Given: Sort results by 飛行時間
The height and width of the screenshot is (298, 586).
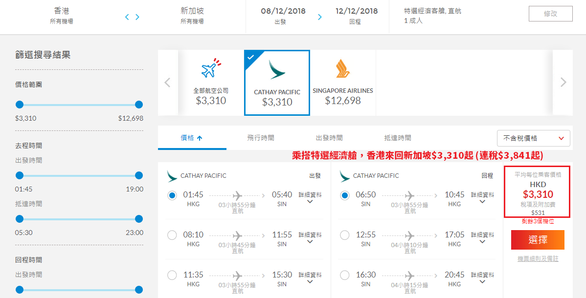Looking at the screenshot, I should [261, 138].
